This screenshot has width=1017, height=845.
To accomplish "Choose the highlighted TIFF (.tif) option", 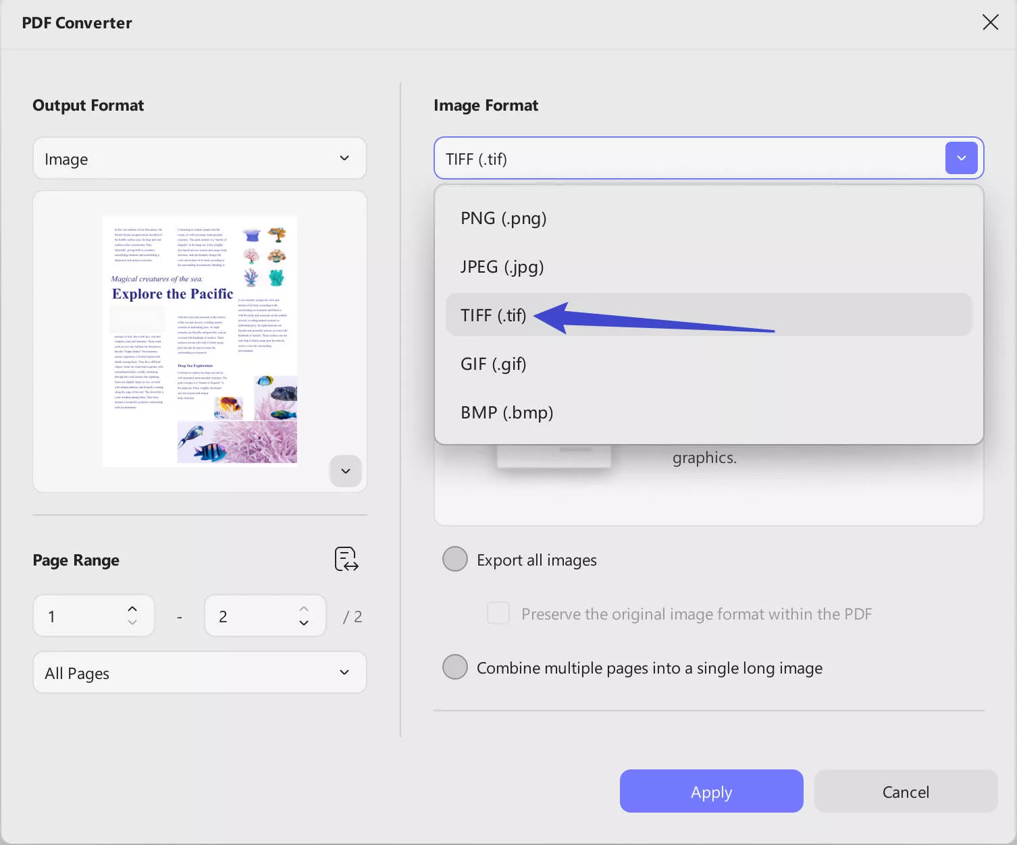I will pyautogui.click(x=493, y=315).
